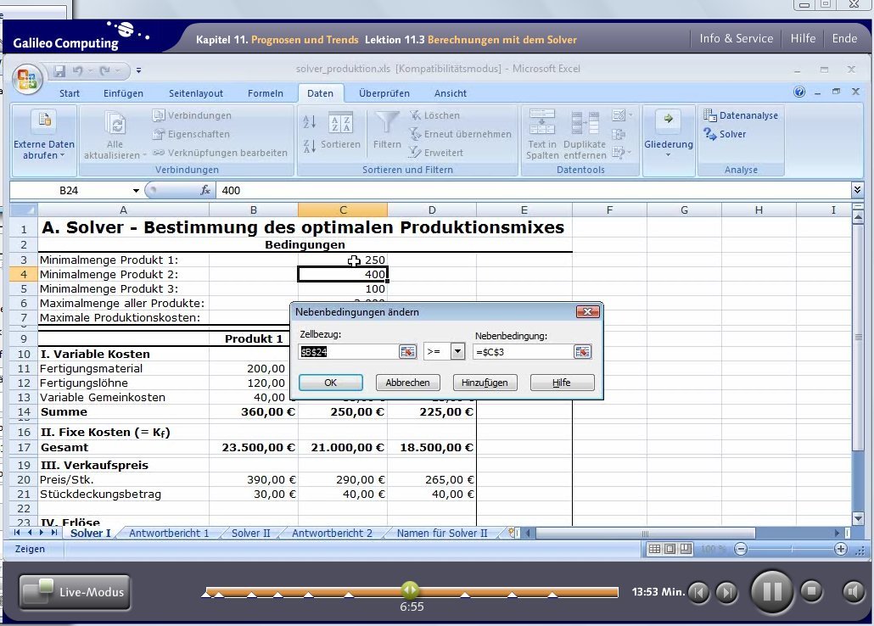This screenshot has height=626, width=874.
Task: Switch to page layout view icon
Action: tap(670, 549)
